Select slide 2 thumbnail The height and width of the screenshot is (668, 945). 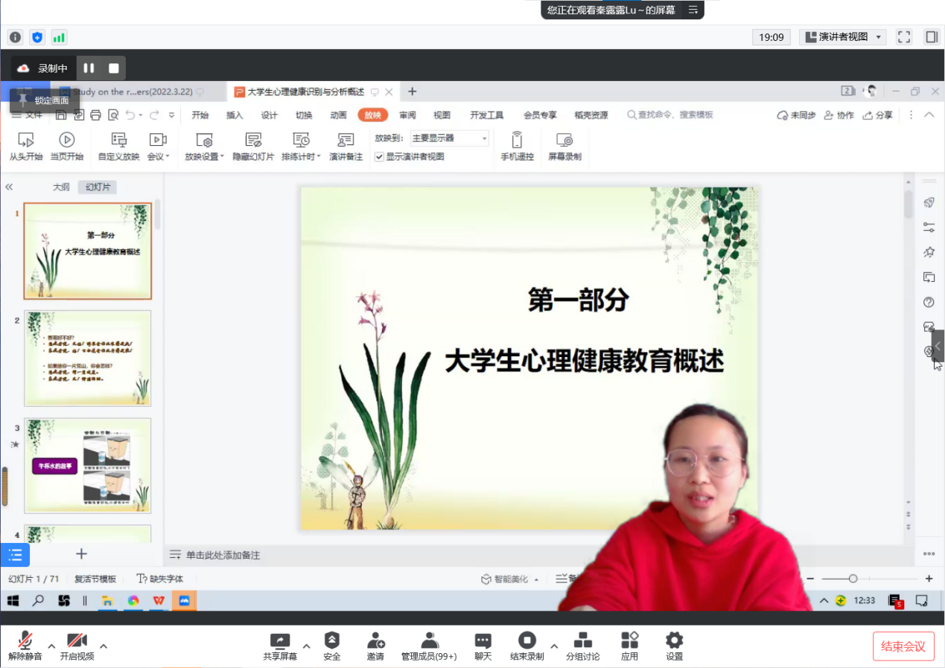[x=87, y=358]
